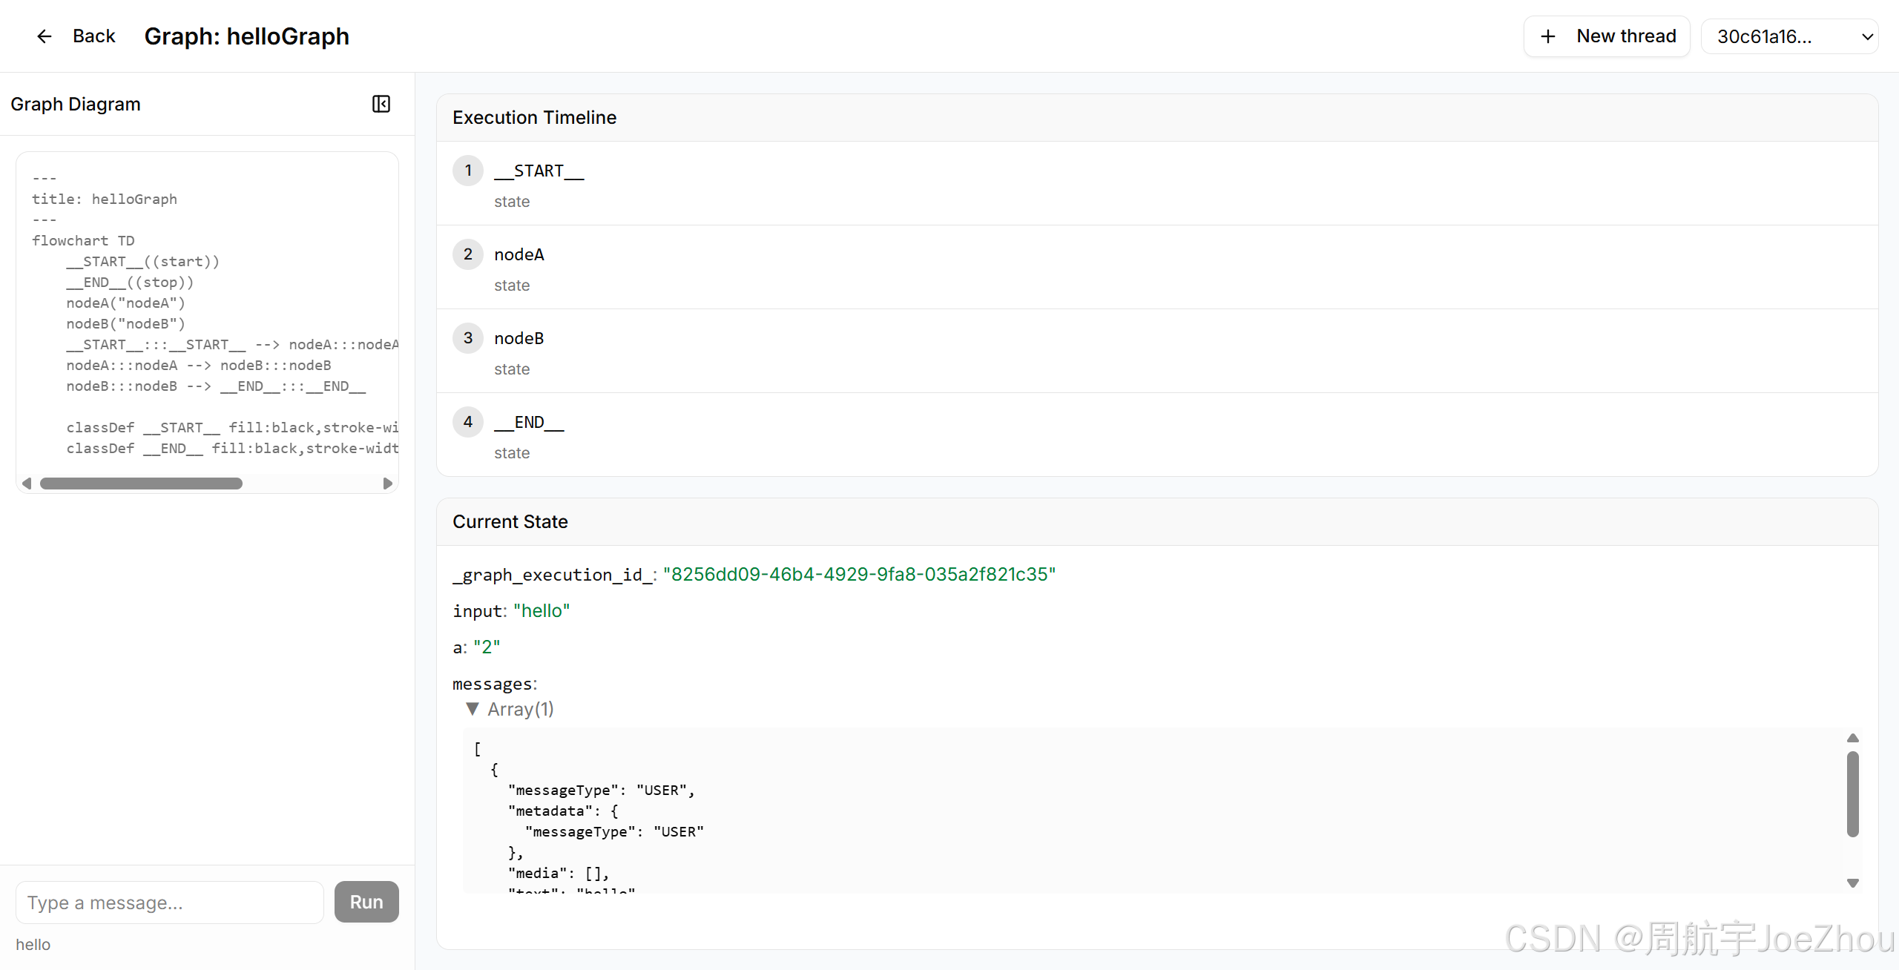Image resolution: width=1899 pixels, height=970 pixels.
Task: Click the Current State heading
Action: tap(510, 521)
